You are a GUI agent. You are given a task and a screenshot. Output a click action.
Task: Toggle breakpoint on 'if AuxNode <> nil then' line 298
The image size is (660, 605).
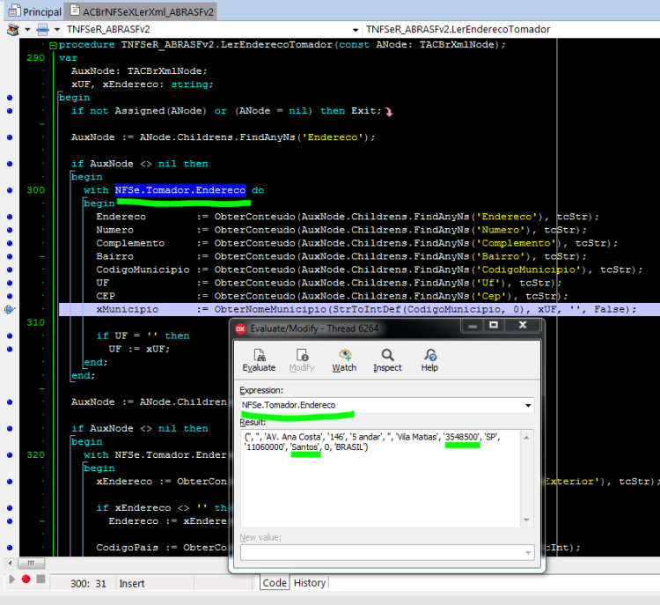10,164
